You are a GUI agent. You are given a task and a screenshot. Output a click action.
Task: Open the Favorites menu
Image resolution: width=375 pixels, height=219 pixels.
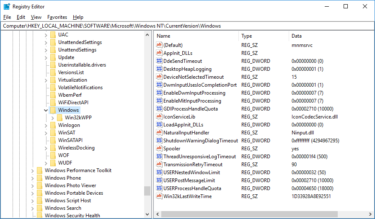click(x=57, y=17)
